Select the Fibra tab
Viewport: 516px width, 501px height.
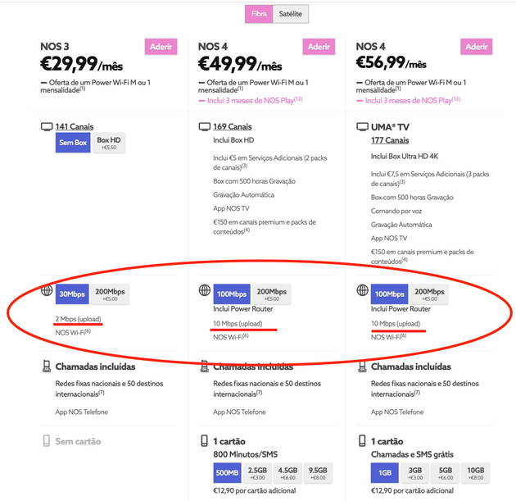(259, 14)
